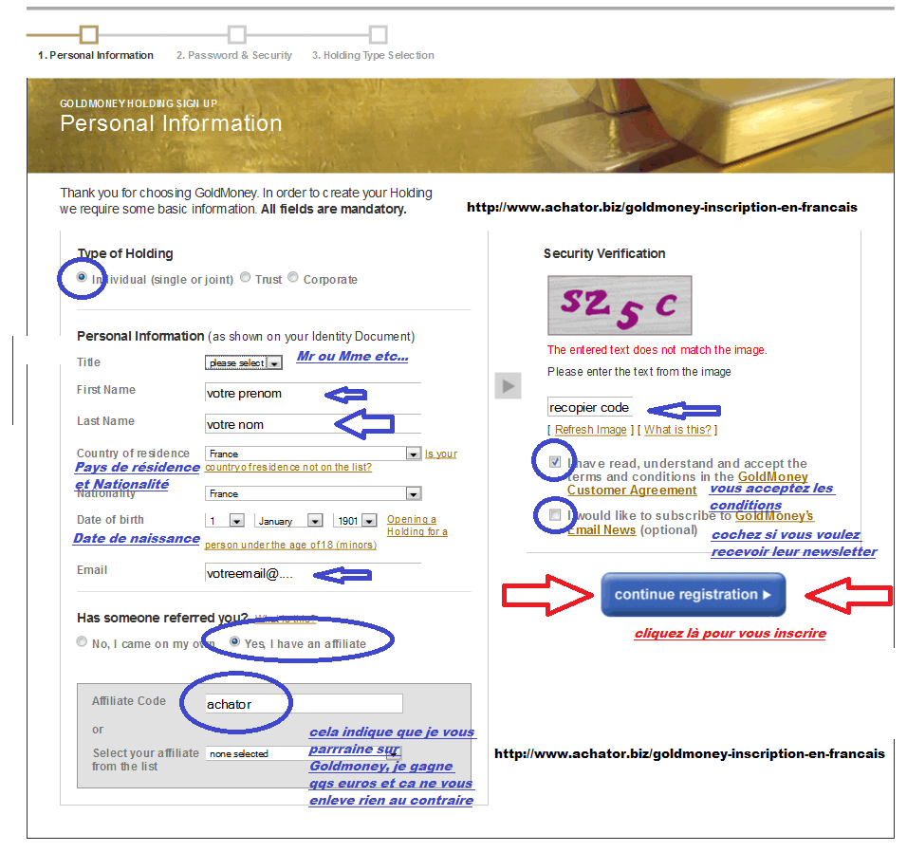This screenshot has width=907, height=852.
Task: Click the gray play arrow icon
Action: click(x=509, y=385)
